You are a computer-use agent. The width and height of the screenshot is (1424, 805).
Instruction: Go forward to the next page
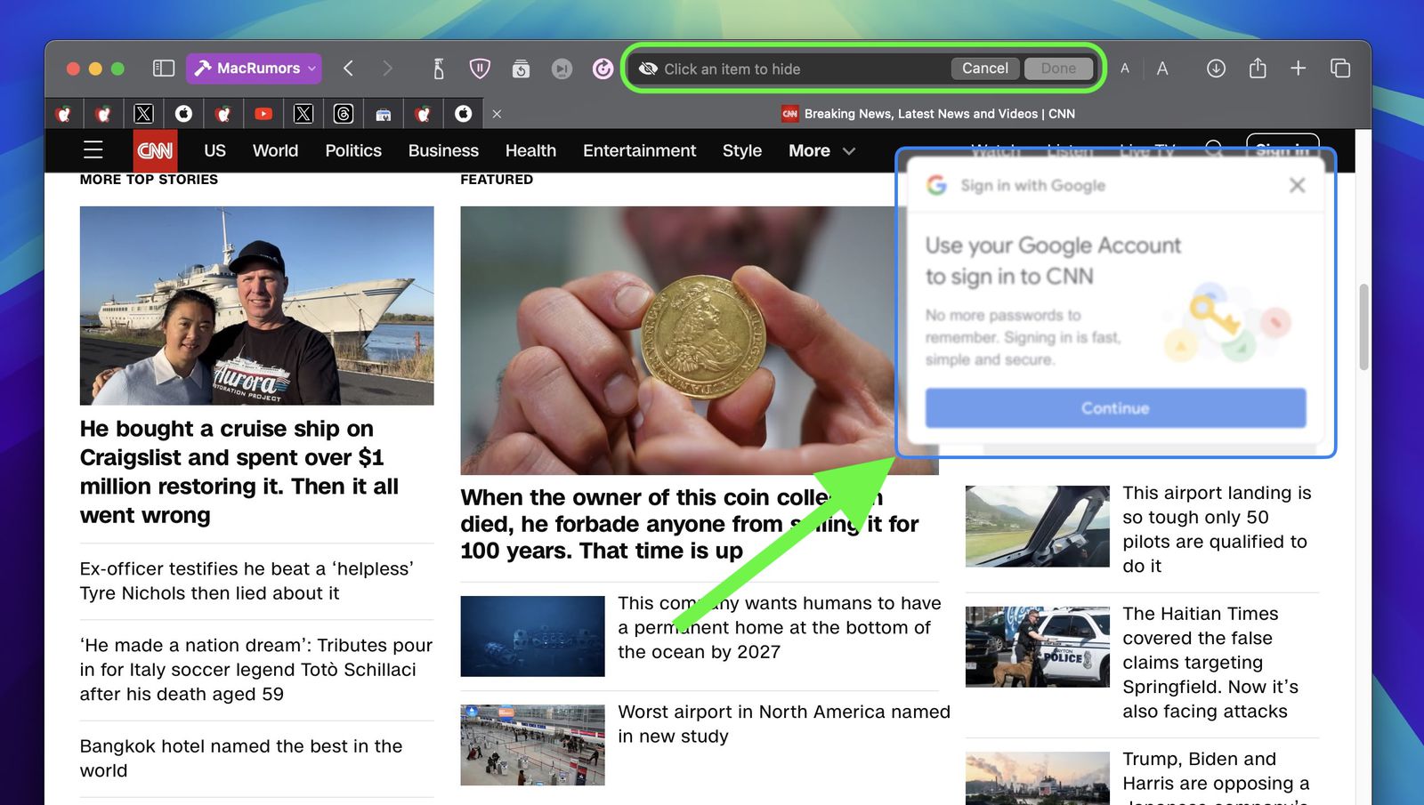[387, 68]
